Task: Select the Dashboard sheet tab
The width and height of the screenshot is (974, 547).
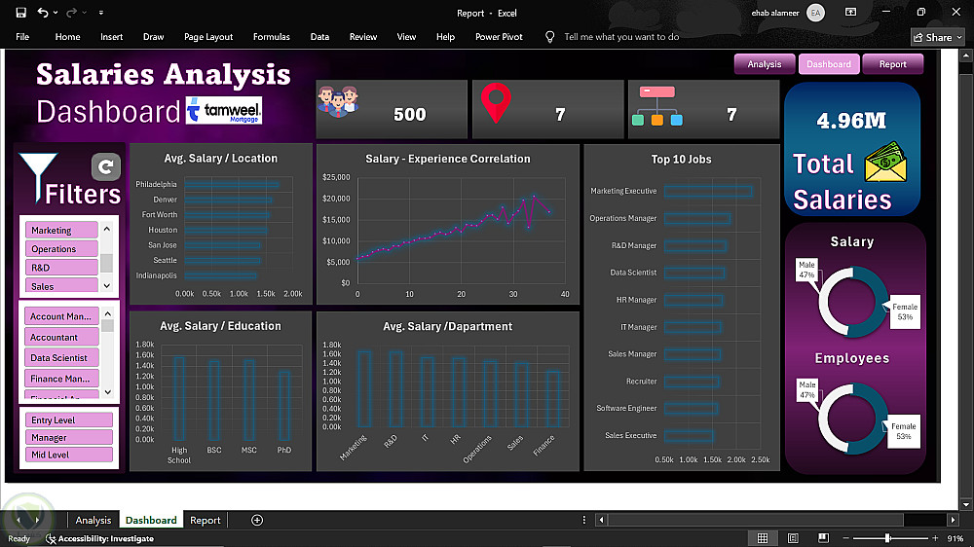Action: 151,521
